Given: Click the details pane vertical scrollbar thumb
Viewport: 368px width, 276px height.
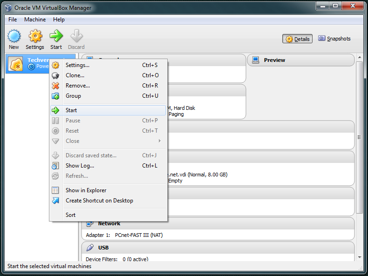Looking at the screenshot, I should (x=359, y=137).
